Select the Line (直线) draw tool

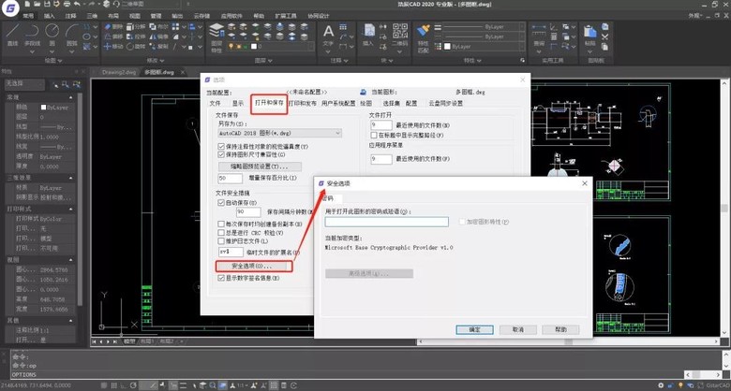(x=12, y=36)
